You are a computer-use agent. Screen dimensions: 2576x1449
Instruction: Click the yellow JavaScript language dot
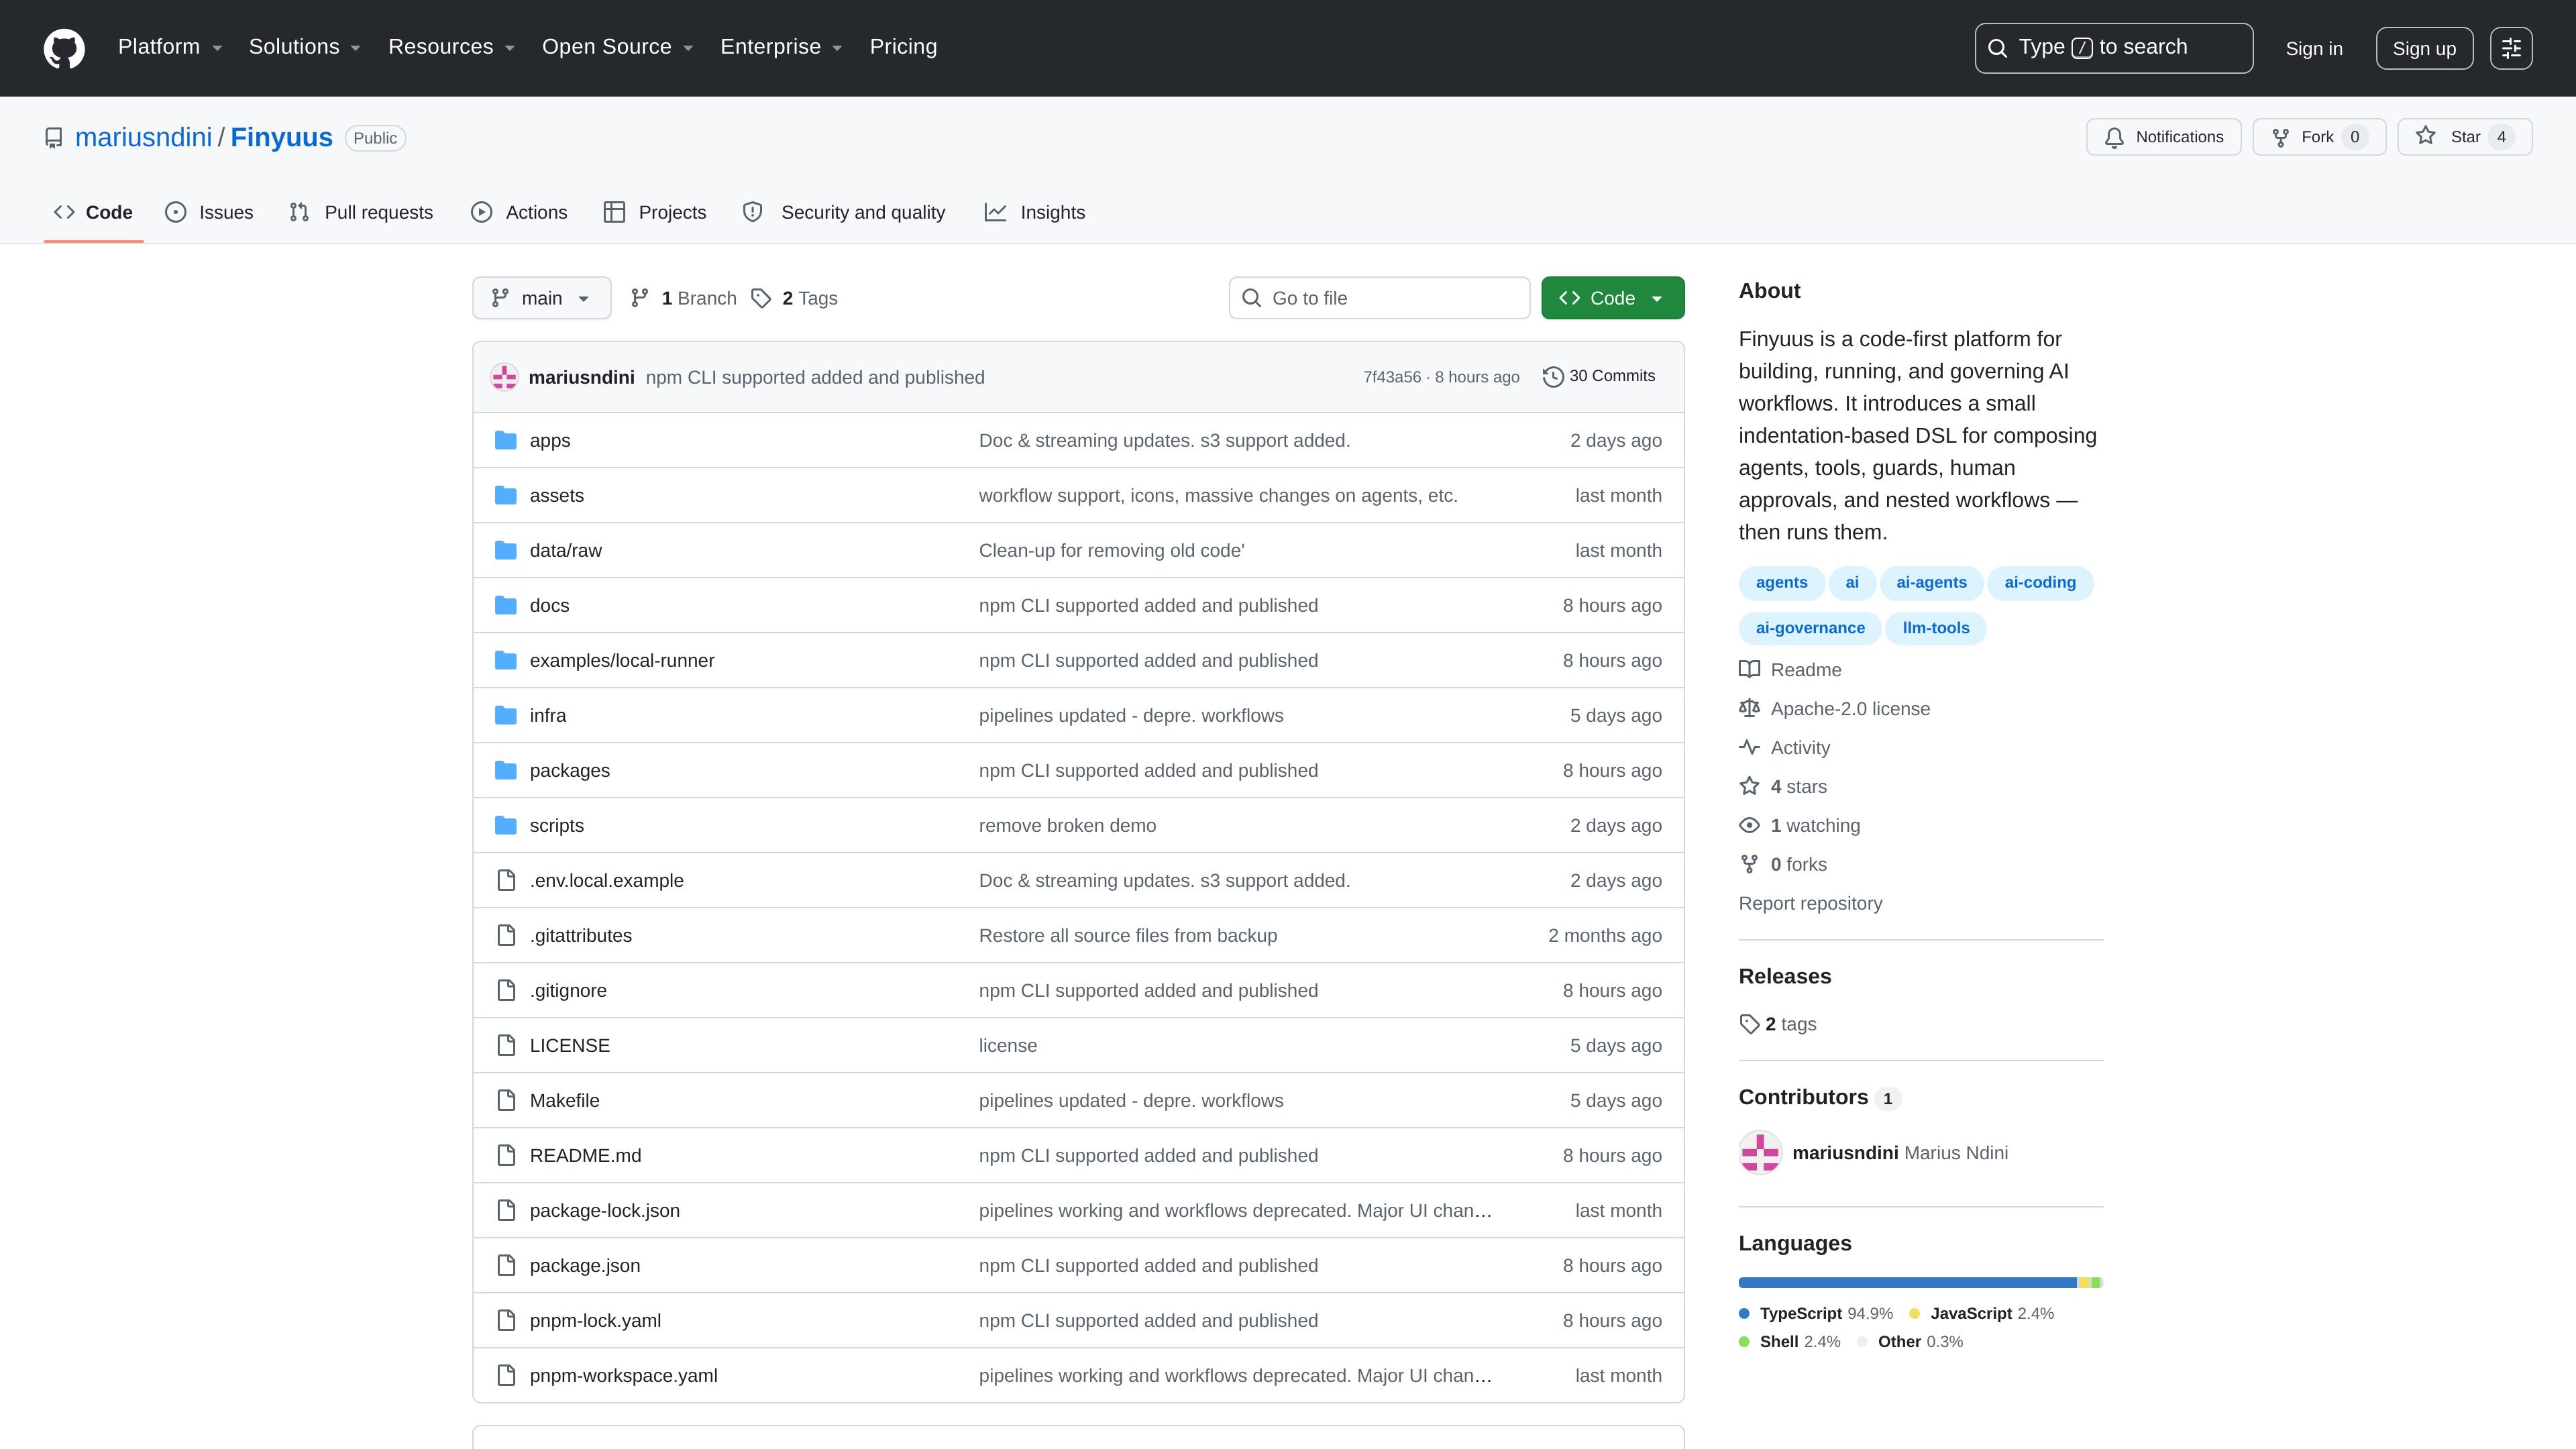pyautogui.click(x=1914, y=1313)
